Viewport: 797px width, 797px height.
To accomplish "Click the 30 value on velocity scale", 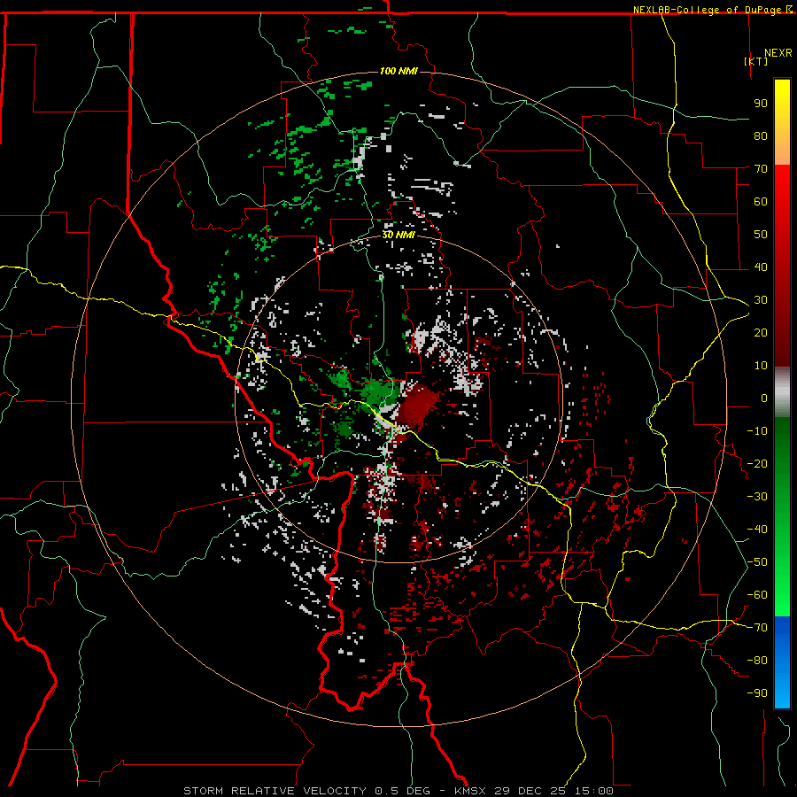I will 761,300.
